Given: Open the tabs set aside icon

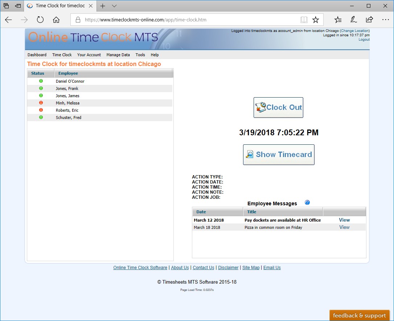Looking at the screenshot, I should click(x=6, y=6).
